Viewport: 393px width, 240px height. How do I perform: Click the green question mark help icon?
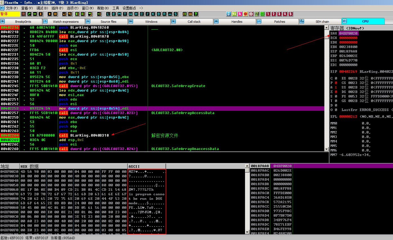[x=196, y=14]
